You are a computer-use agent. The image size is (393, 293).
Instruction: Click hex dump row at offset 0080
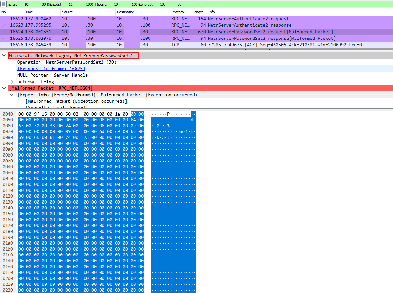point(81,138)
